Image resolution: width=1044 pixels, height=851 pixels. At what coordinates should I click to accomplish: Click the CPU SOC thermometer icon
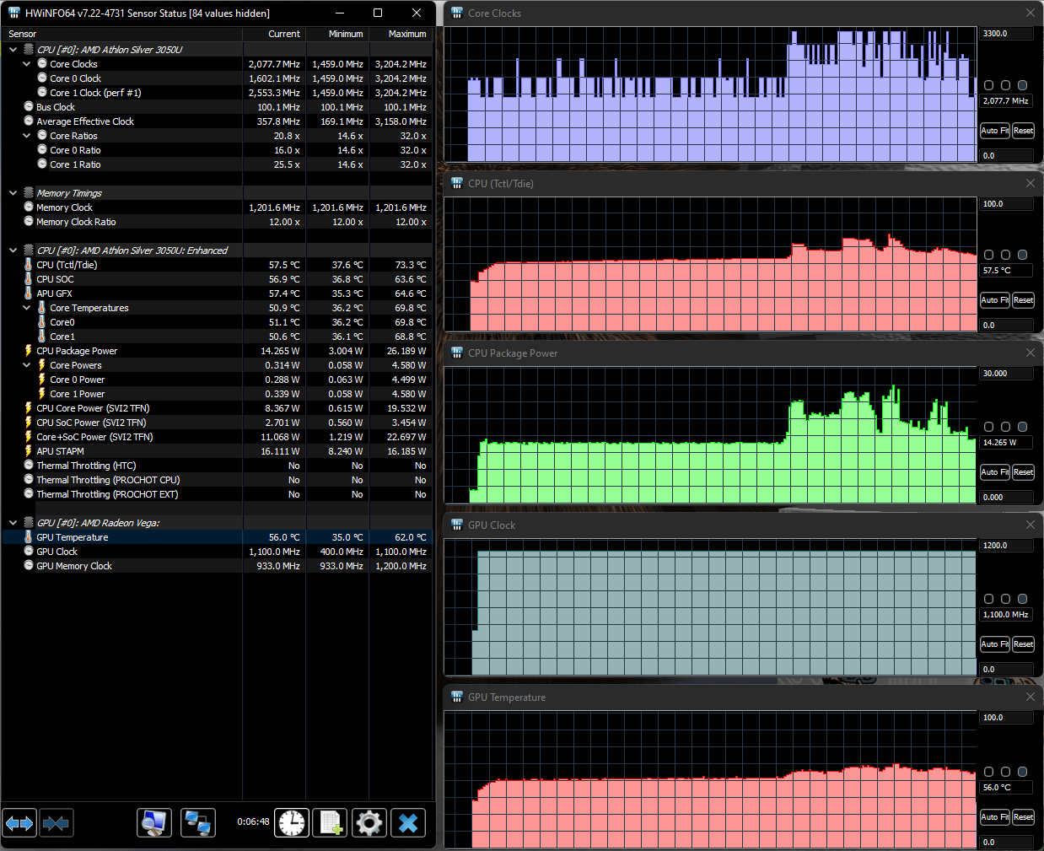click(x=29, y=279)
